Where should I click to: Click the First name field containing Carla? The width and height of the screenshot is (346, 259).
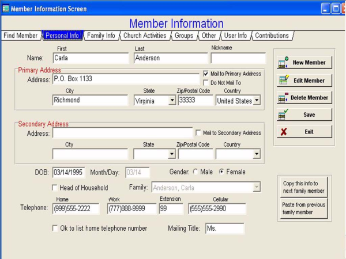tap(91, 58)
